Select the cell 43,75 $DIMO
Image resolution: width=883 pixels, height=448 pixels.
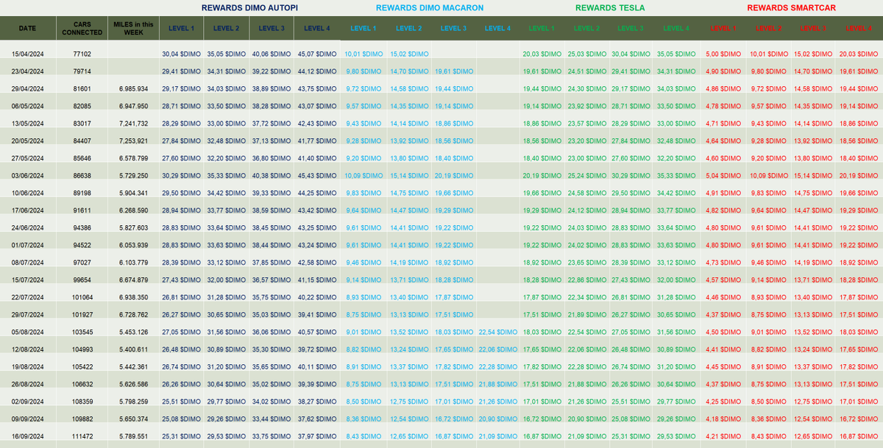coord(316,89)
